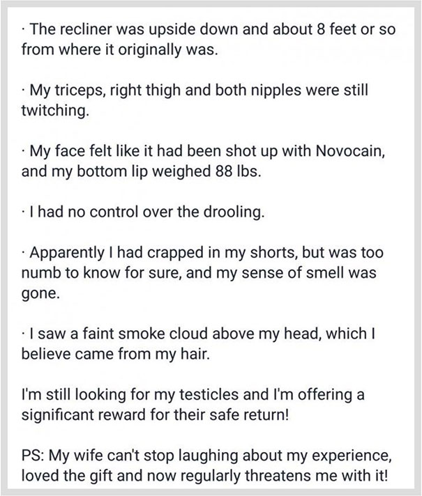Viewport: 422px width, 496px height.
Task: Click the line 'I'm still looking for my testicles'
Action: click(x=193, y=394)
